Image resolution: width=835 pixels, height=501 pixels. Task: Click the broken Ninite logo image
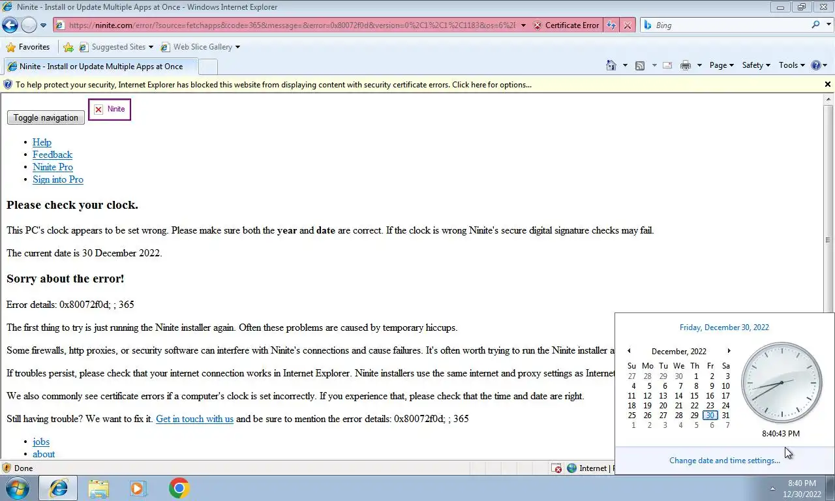click(110, 109)
